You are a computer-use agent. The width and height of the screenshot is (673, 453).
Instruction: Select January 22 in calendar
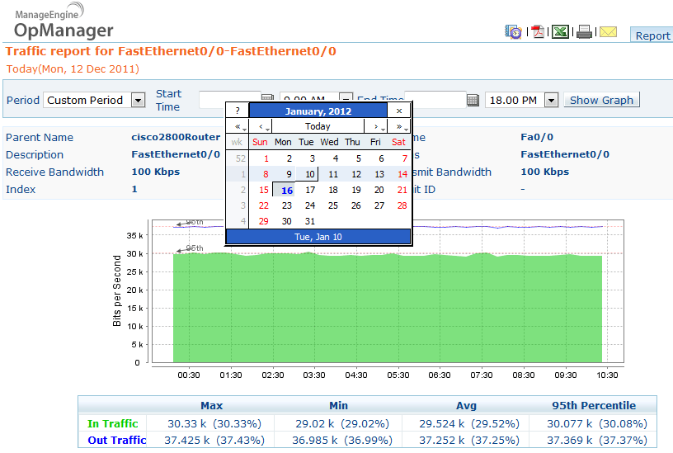pyautogui.click(x=261, y=205)
